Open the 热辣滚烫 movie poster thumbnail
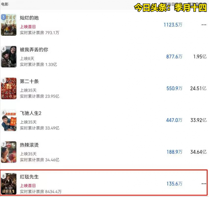The width and height of the screenshot is (209, 197). (x=9, y=152)
